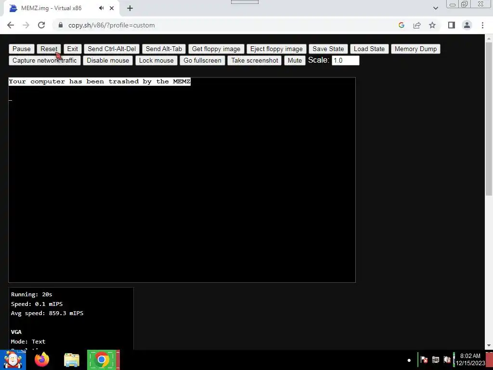Click the 'Speed: 0.1 mIPS' line
The height and width of the screenshot is (370, 493).
[x=37, y=304]
